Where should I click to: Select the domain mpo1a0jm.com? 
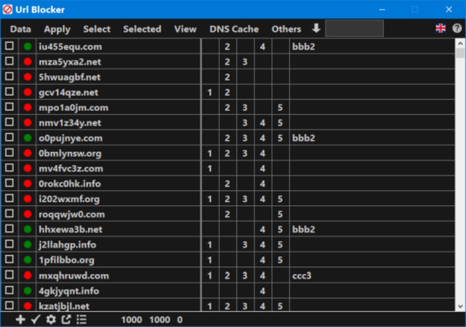pos(74,108)
